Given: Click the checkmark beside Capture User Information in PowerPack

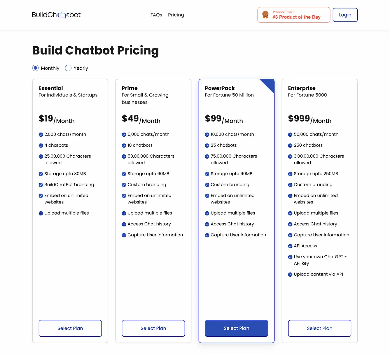Looking at the screenshot, I should [x=207, y=235].
